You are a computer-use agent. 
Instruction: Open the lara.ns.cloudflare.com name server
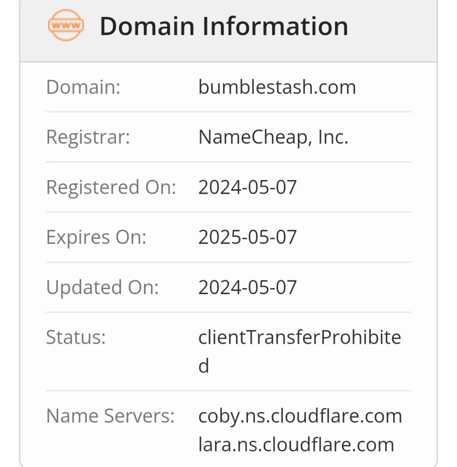[x=296, y=444]
